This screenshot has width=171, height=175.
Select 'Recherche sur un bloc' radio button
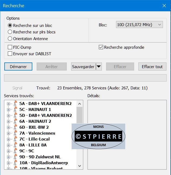(x=10, y=26)
